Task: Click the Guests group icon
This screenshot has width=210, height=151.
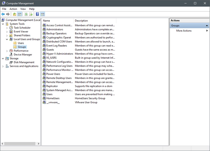Action: 44,50
